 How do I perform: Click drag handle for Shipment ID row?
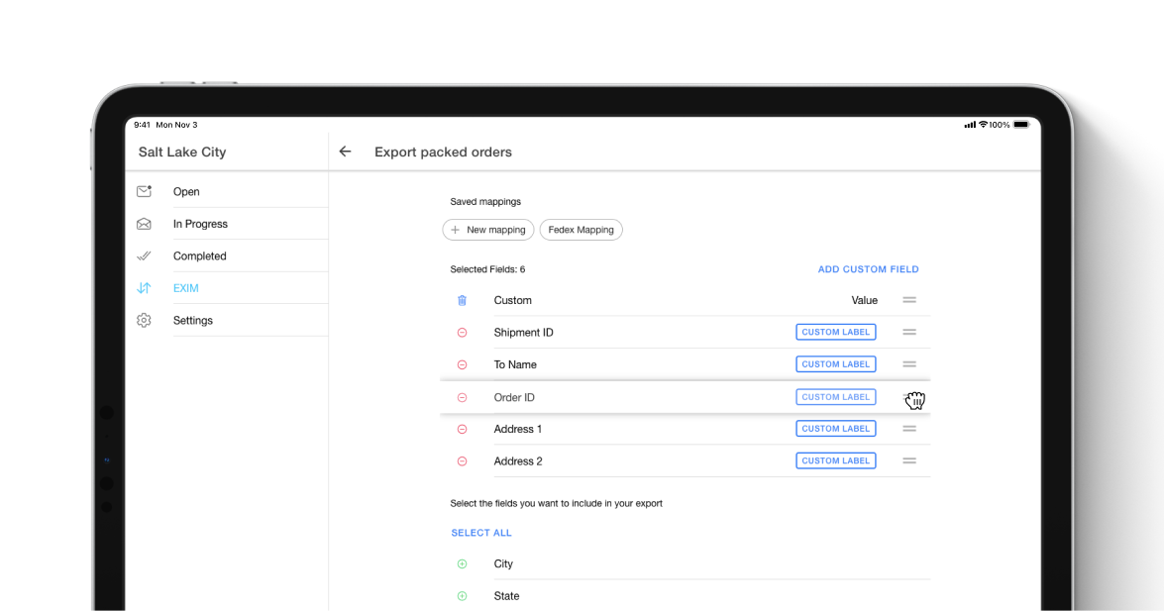tap(908, 333)
